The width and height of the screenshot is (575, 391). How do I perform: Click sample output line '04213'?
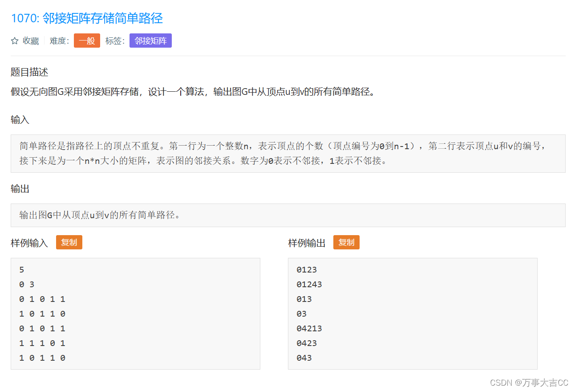309,329
